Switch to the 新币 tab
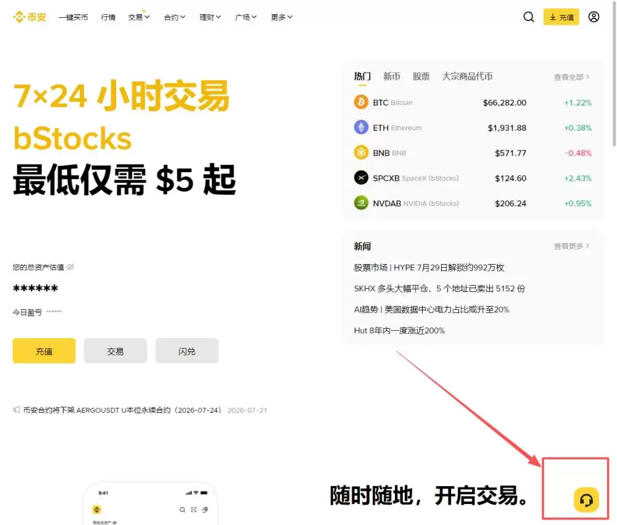Image resolution: width=617 pixels, height=525 pixels. coord(392,76)
